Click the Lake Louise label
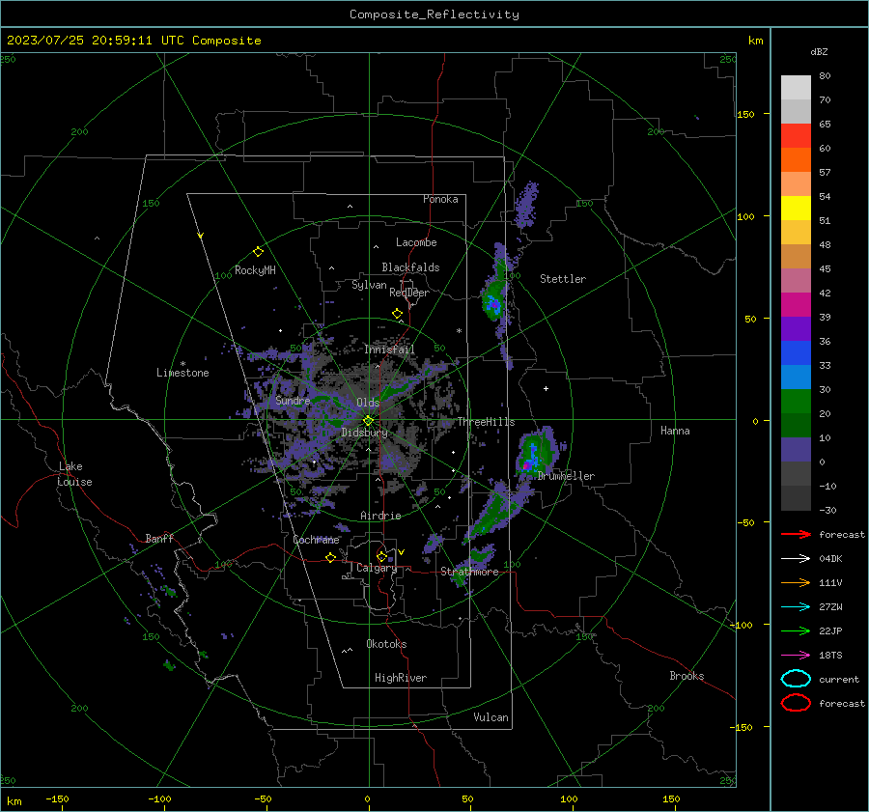 tap(74, 474)
